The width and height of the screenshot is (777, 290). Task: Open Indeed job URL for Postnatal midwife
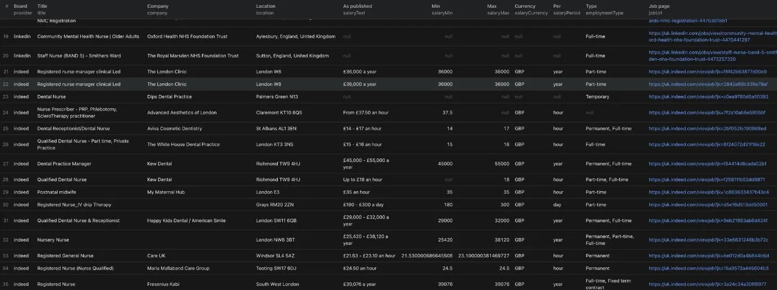click(x=709, y=192)
